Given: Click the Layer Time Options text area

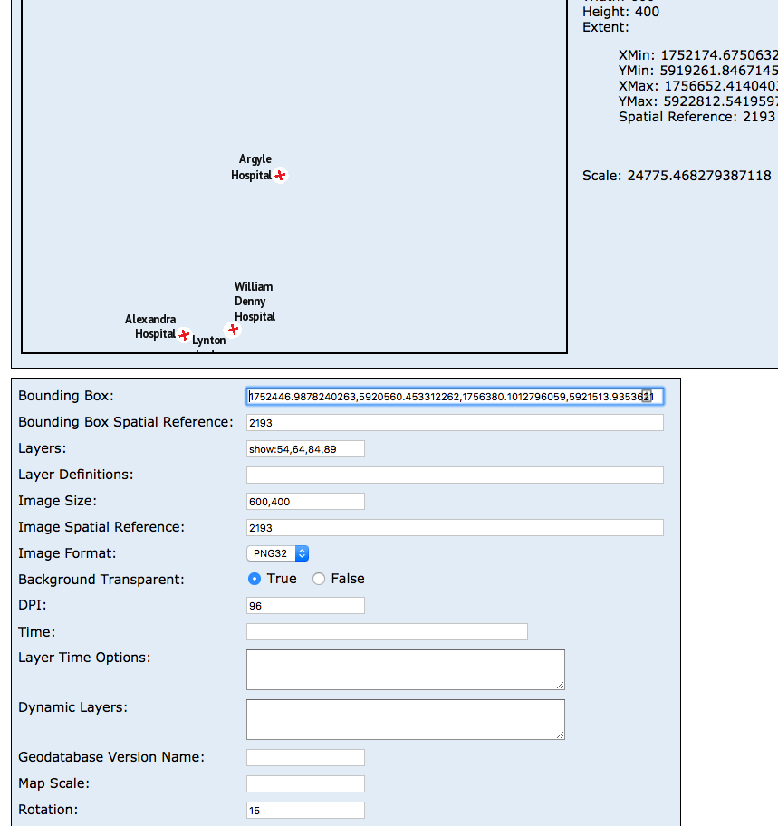Looking at the screenshot, I should click(406, 669).
